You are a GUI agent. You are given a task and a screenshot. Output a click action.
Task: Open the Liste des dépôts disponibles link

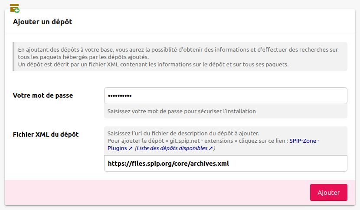pos(172,148)
